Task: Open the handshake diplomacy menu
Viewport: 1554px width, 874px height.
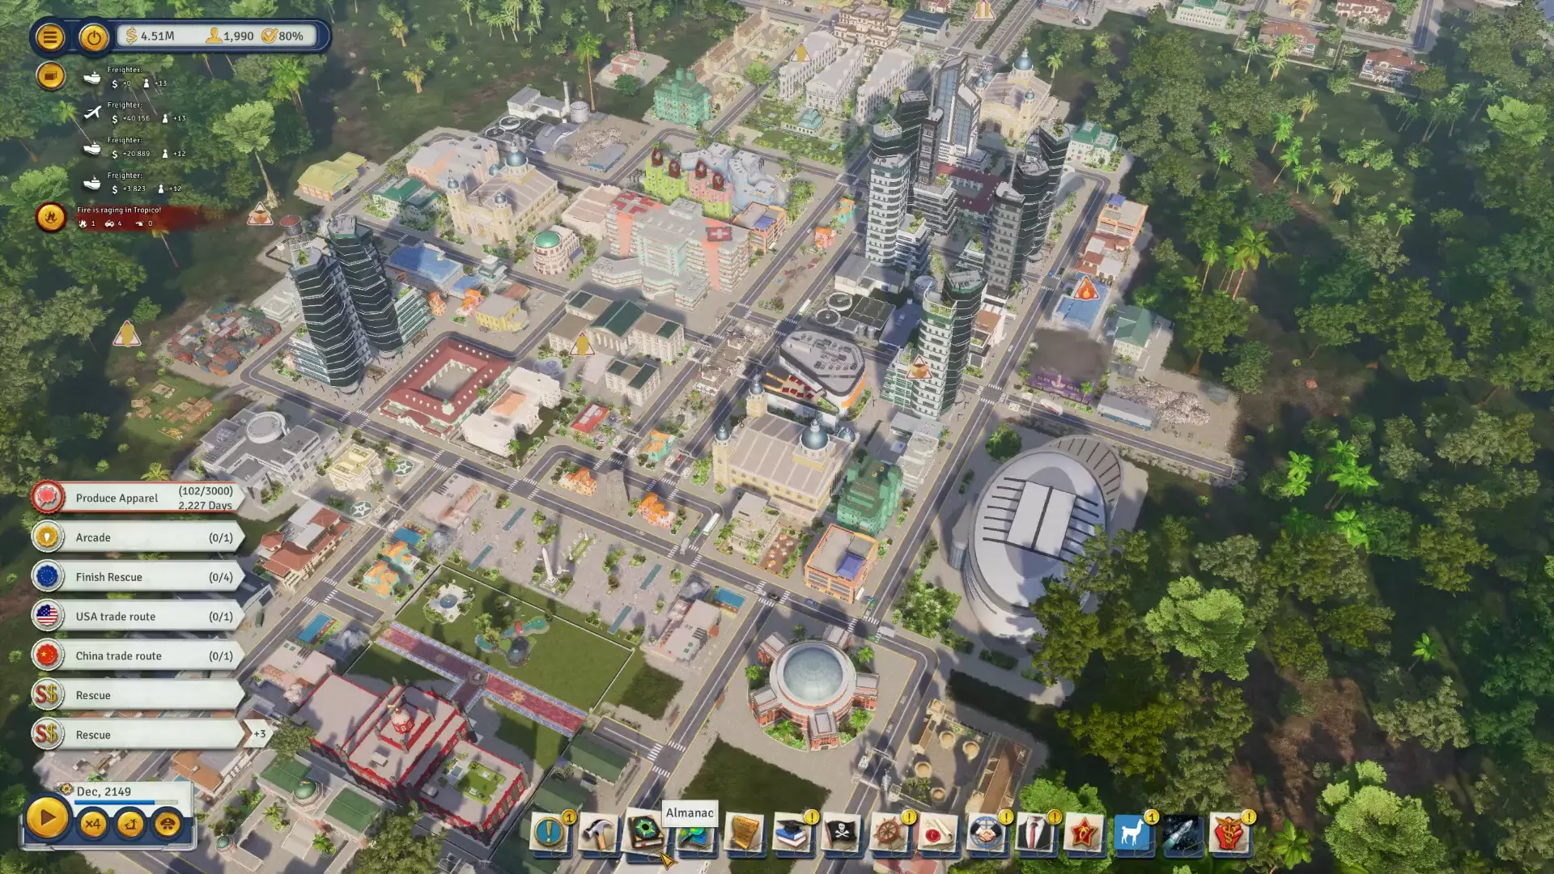Action: pyautogui.click(x=986, y=833)
